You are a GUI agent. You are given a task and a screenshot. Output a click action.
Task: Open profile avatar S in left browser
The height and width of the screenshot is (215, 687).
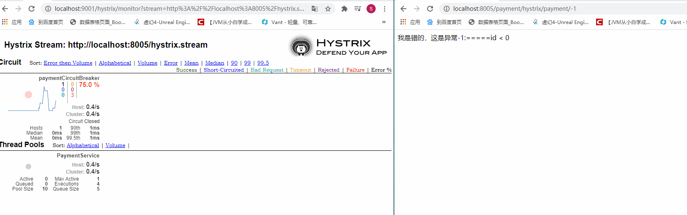[371, 9]
